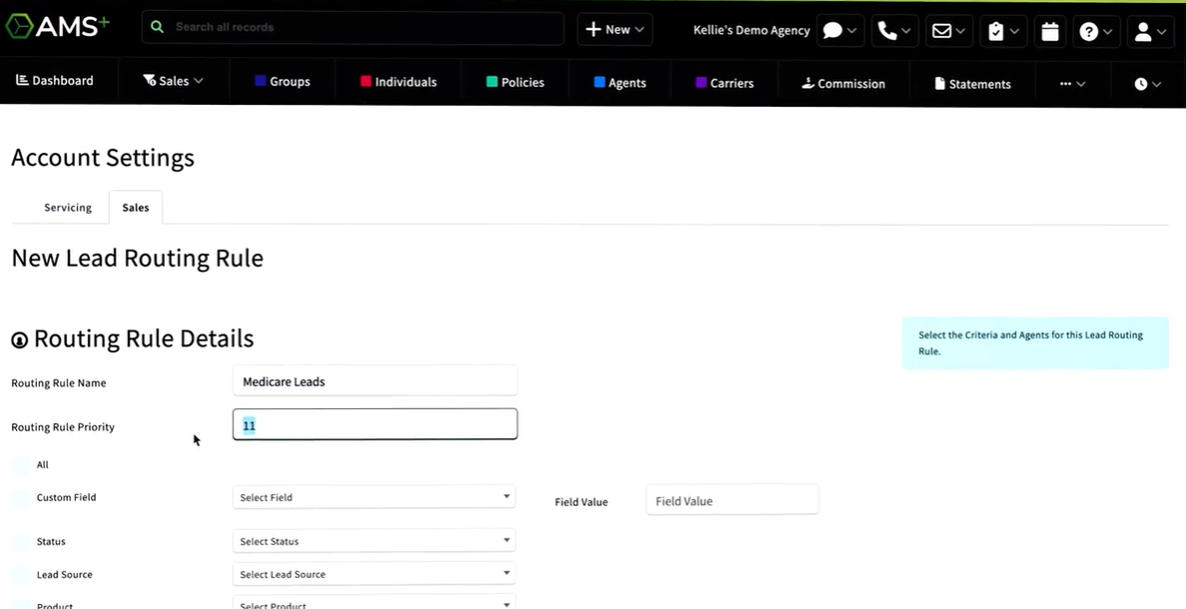Open the Select Status dropdown
This screenshot has width=1186, height=609.
374,541
